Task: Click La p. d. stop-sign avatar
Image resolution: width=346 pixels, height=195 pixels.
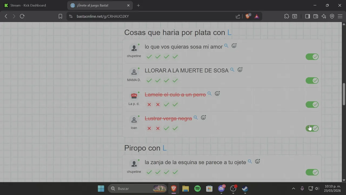Action: [134, 96]
